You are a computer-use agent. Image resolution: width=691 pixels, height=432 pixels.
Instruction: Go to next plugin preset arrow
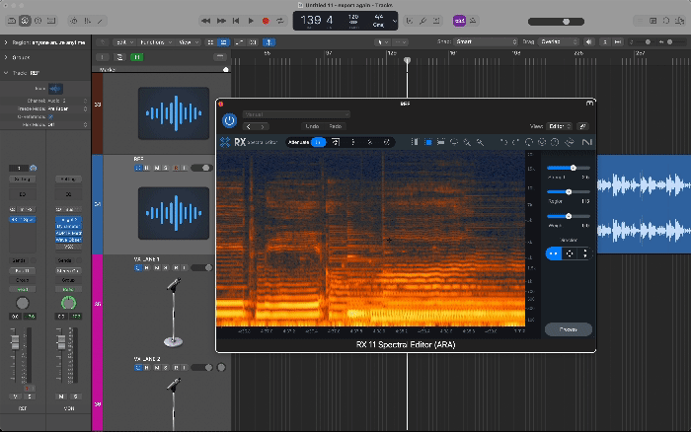pos(264,127)
